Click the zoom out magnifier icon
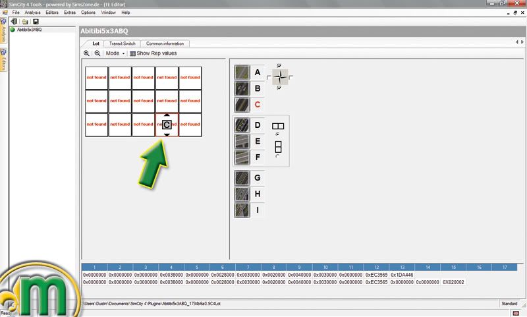 point(97,53)
